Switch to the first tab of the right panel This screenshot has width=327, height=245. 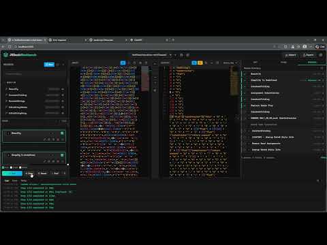pyautogui.click(x=255, y=62)
